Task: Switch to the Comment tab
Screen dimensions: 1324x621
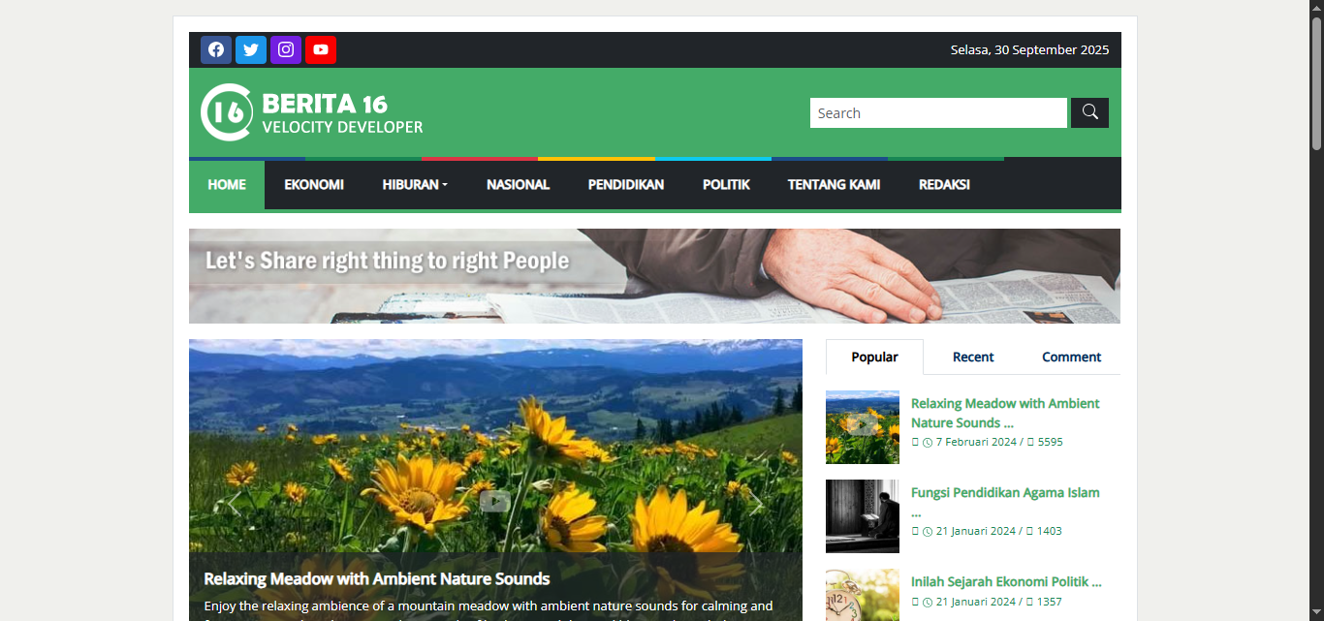Action: point(1071,357)
